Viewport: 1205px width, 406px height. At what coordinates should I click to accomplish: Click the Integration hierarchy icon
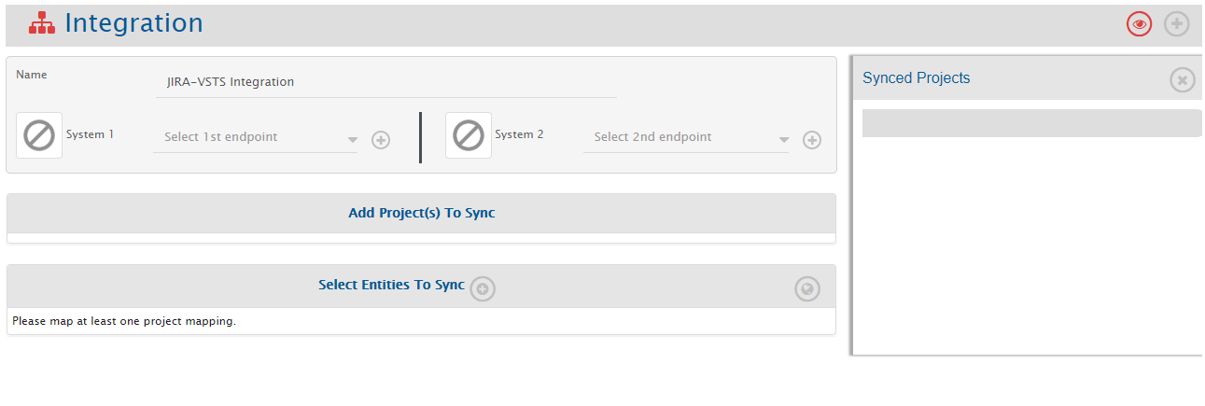(42, 23)
